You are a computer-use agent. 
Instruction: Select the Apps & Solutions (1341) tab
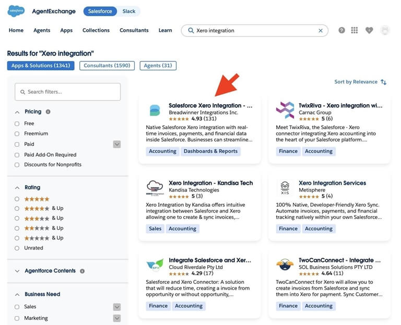point(41,66)
